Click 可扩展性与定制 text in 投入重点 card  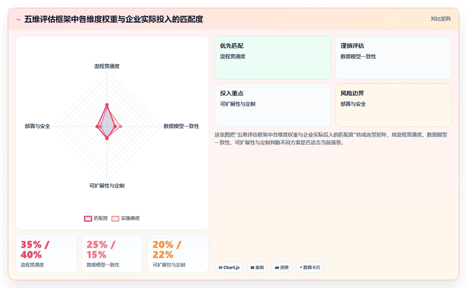pos(238,104)
